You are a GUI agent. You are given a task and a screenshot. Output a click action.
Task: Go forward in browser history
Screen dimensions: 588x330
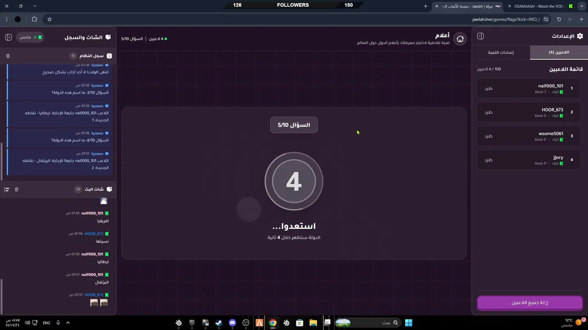click(570, 19)
